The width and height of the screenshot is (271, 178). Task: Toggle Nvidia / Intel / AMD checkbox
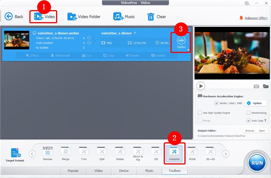[x=216, y=103]
